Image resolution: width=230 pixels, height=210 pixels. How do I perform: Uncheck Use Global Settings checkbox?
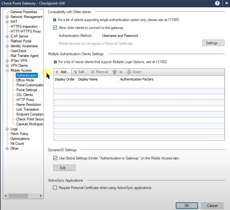(55, 158)
